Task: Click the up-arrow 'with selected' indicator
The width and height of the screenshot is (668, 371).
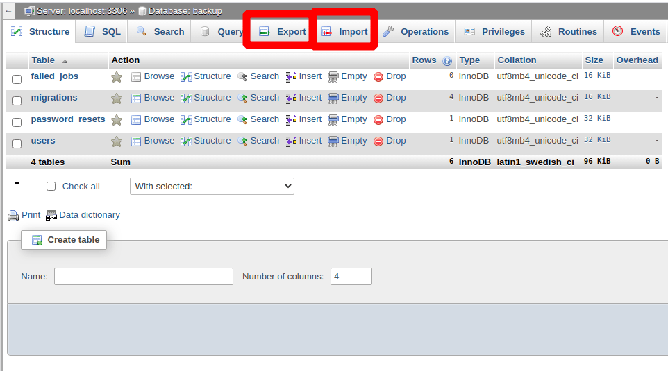Action: click(23, 187)
